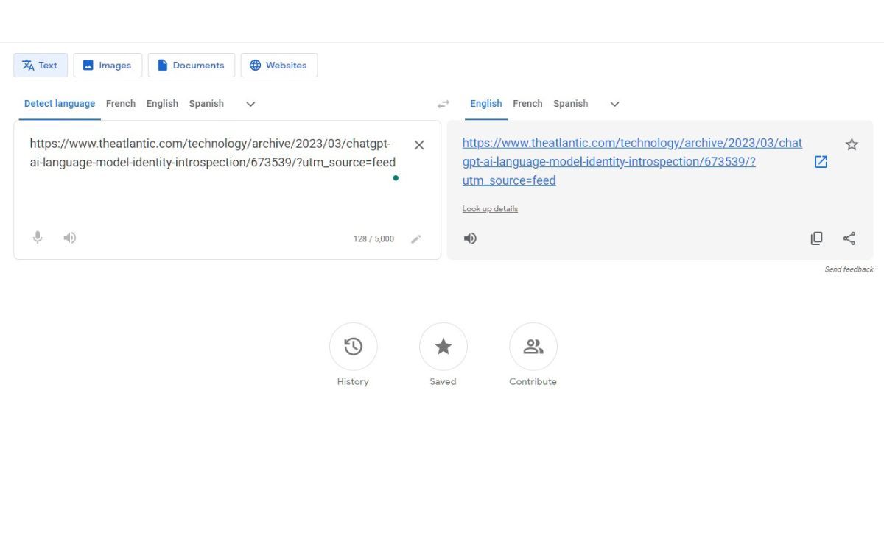Click the Contribute icon
884x552 pixels.
[x=533, y=346]
